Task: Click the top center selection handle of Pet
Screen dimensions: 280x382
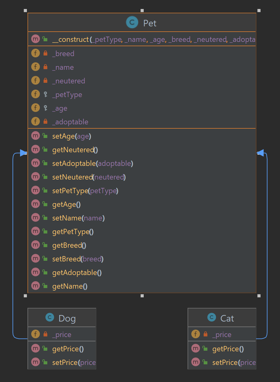Action: click(x=142, y=11)
